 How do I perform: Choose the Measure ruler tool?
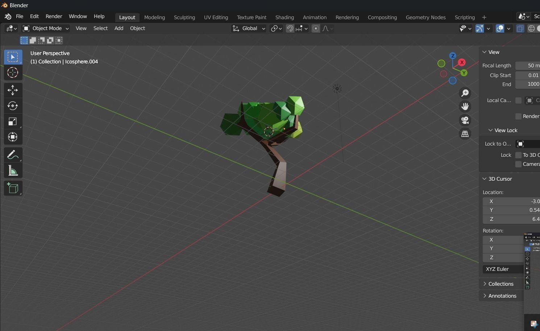(13, 171)
